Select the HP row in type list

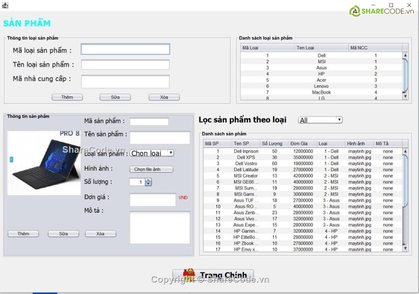click(x=322, y=74)
